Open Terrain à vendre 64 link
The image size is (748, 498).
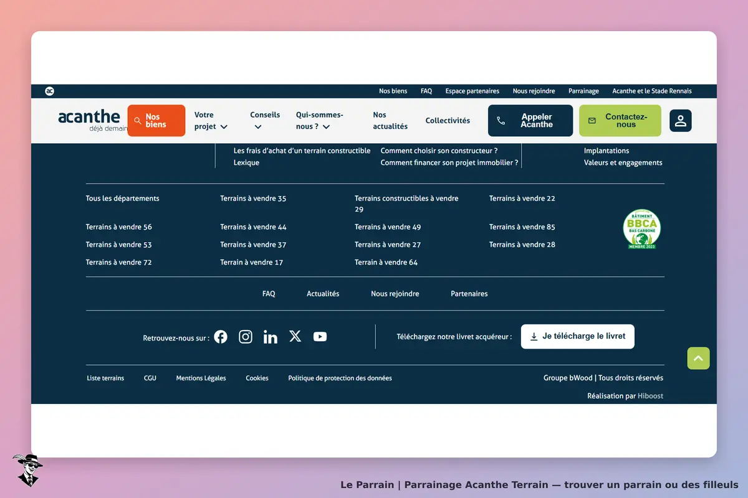pyautogui.click(x=386, y=263)
